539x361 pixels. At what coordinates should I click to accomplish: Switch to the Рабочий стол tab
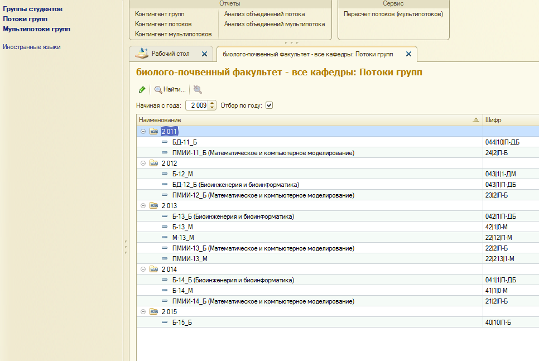(x=171, y=54)
